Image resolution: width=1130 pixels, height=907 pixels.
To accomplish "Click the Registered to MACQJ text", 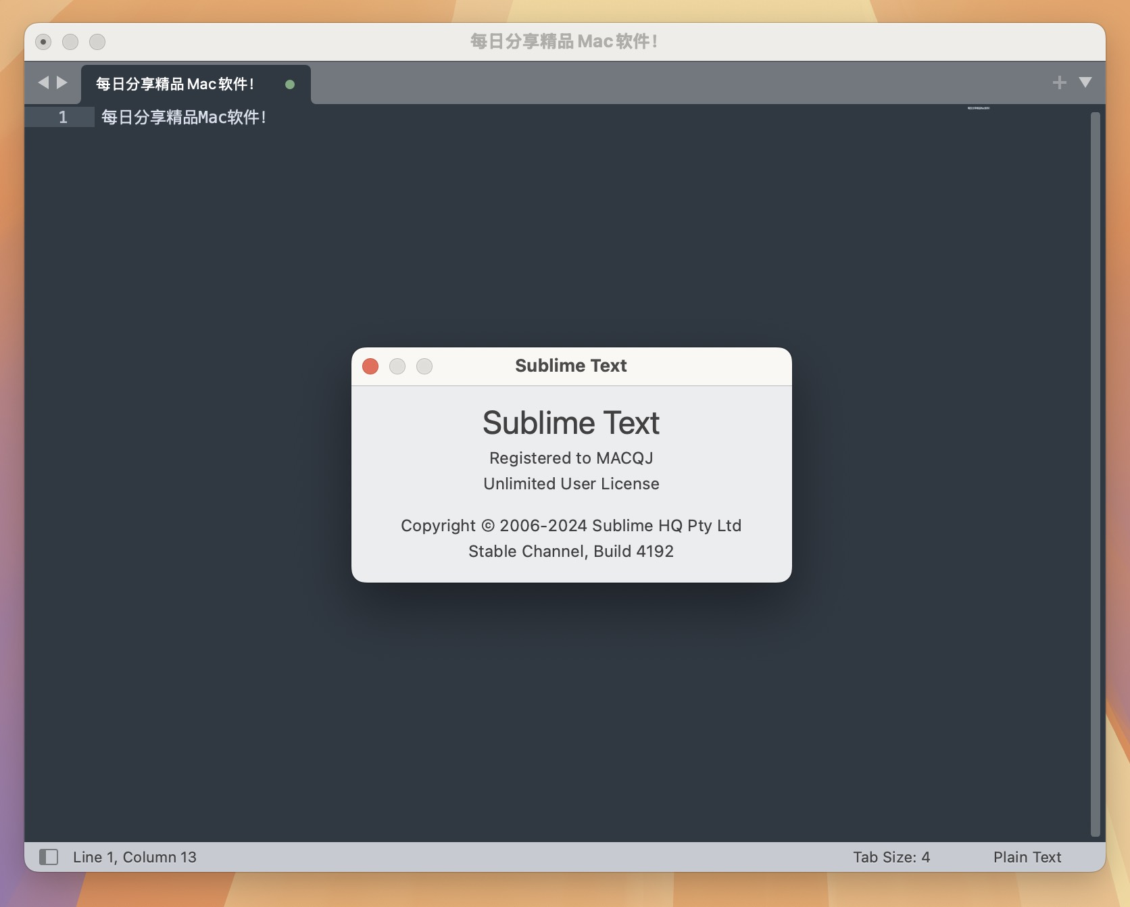I will pyautogui.click(x=571, y=458).
